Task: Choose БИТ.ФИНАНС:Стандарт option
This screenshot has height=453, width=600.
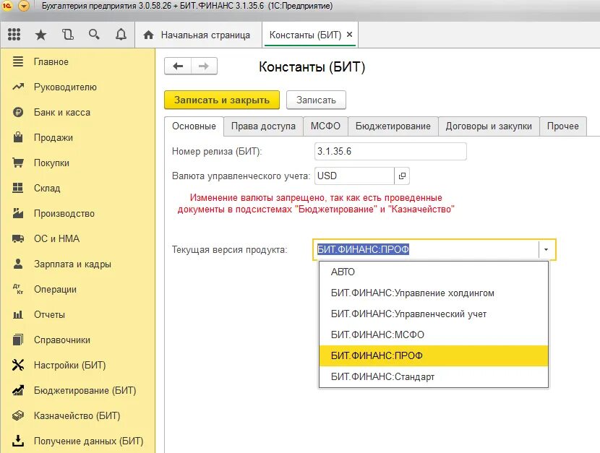Action: pyautogui.click(x=434, y=377)
